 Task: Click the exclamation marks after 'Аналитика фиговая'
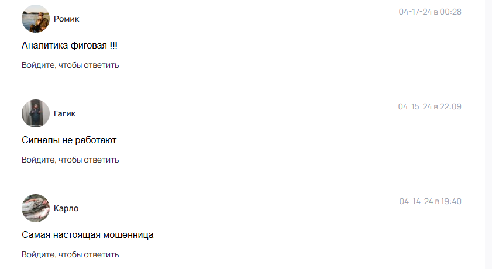click(x=113, y=45)
